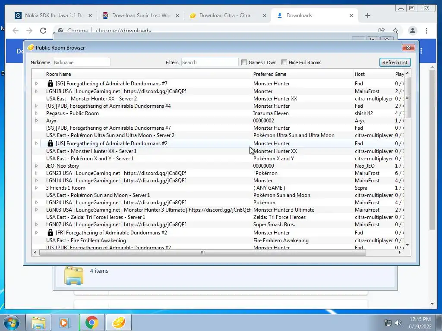Sort rooms by Host column header

[x=373, y=74]
